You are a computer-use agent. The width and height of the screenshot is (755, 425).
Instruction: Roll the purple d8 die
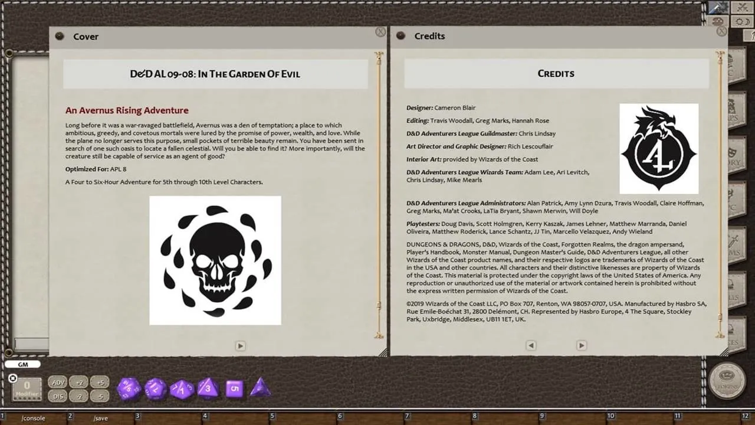(208, 388)
